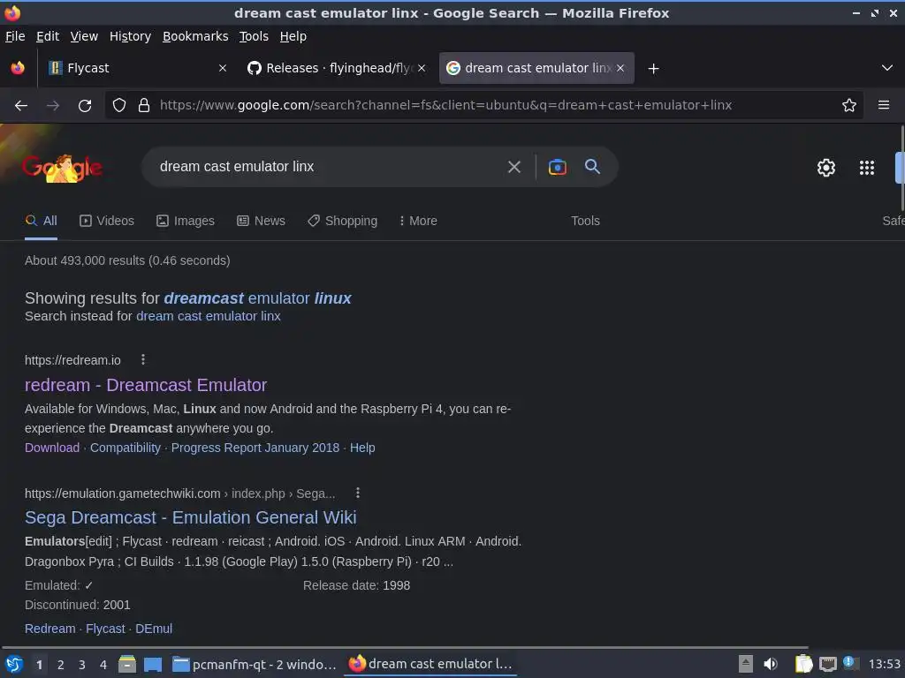Switch to workspace 4 in the pager
This screenshot has width=905, height=678.
pyautogui.click(x=103, y=665)
